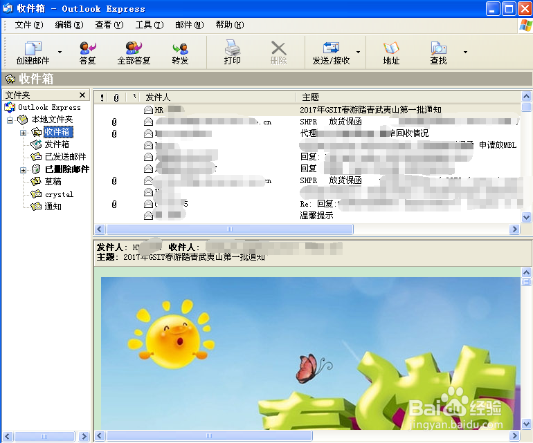Click attachment icon of 回收情况 message
533x443 pixels.
coord(114,133)
